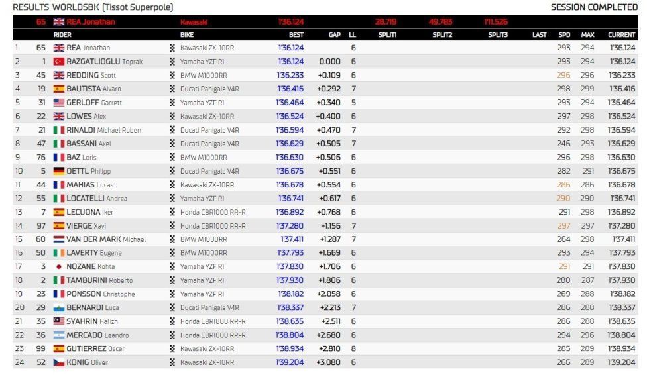Select rider name RAZGATLIOGLU Toprak
Image resolution: width=647 pixels, height=375 pixels.
pyautogui.click(x=104, y=62)
